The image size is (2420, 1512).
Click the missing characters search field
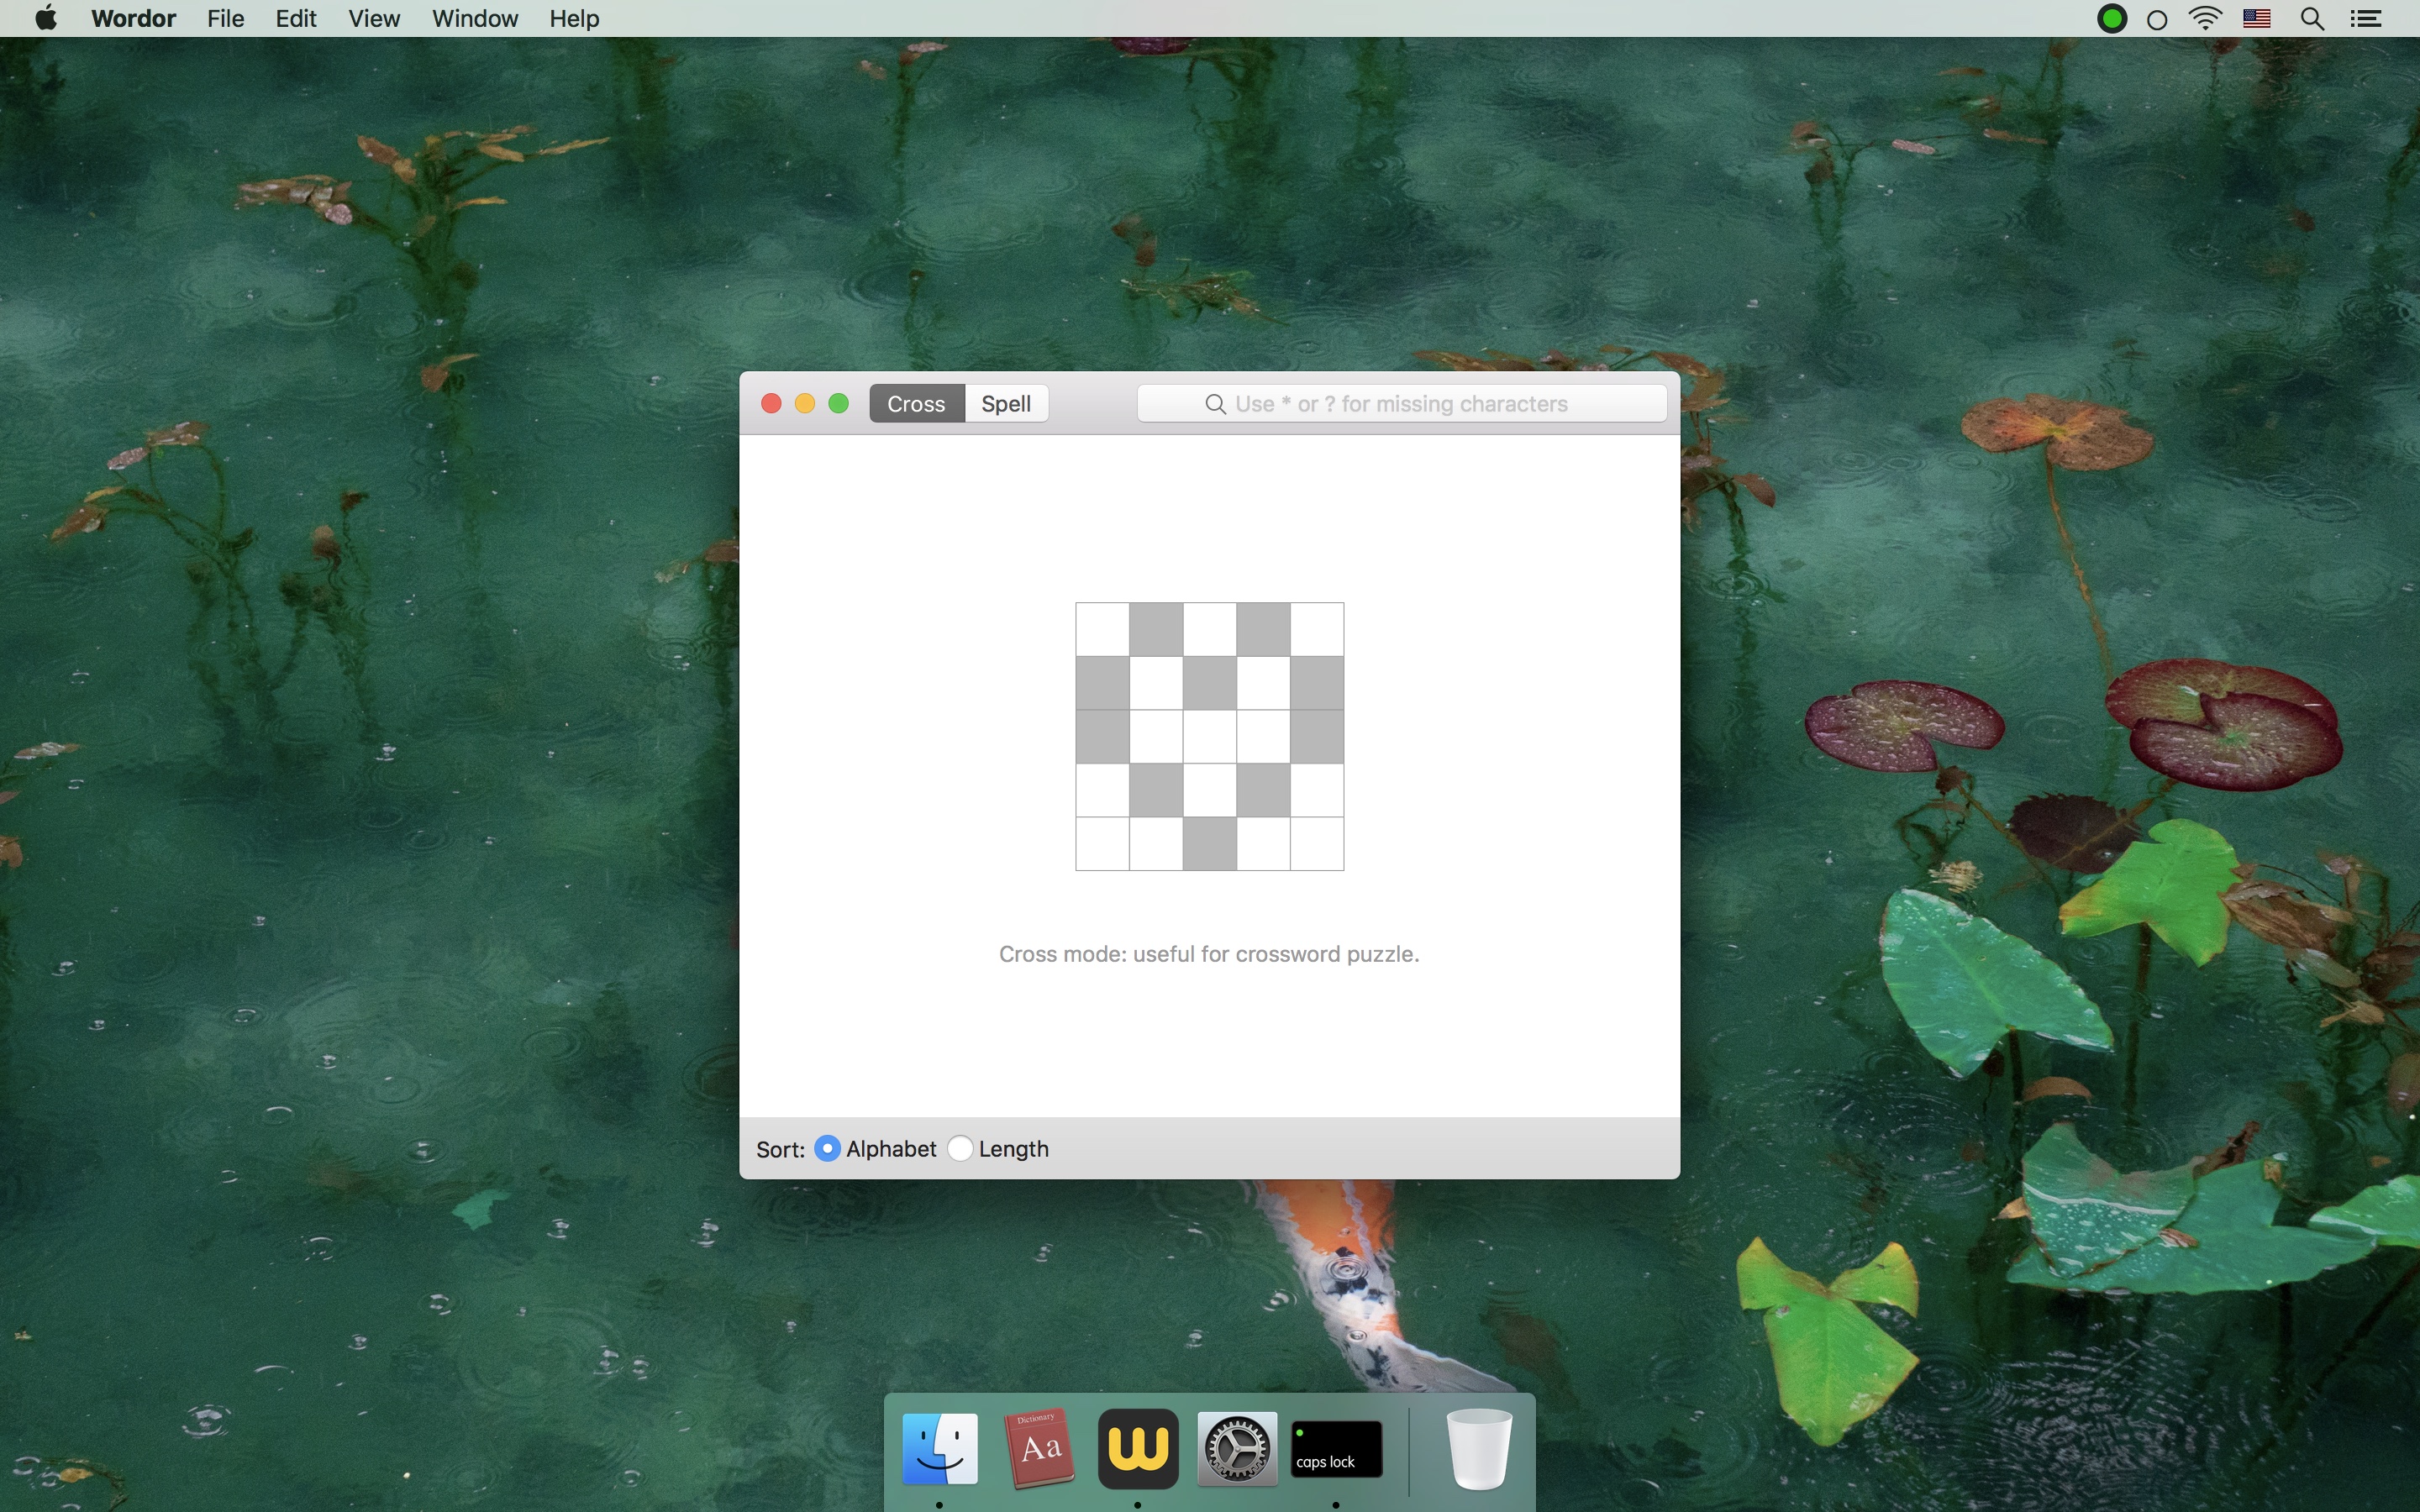tap(1402, 404)
